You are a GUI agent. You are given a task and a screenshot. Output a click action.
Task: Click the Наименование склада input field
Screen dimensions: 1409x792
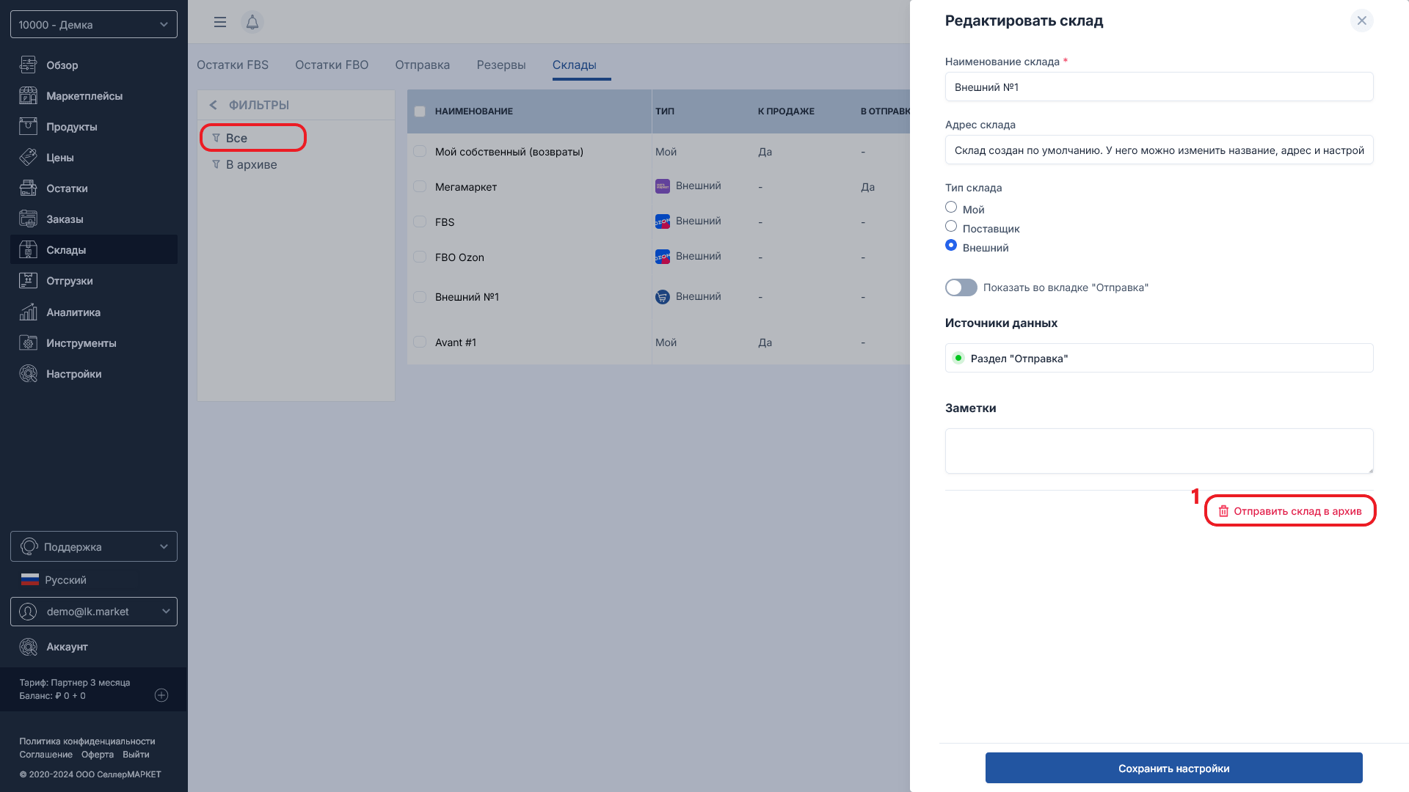[x=1159, y=87]
